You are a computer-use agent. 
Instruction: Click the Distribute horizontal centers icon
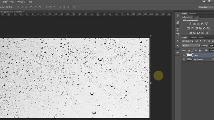coord(64,7)
